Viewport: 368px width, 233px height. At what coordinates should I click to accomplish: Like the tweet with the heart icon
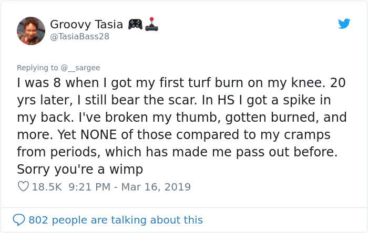click(23, 187)
